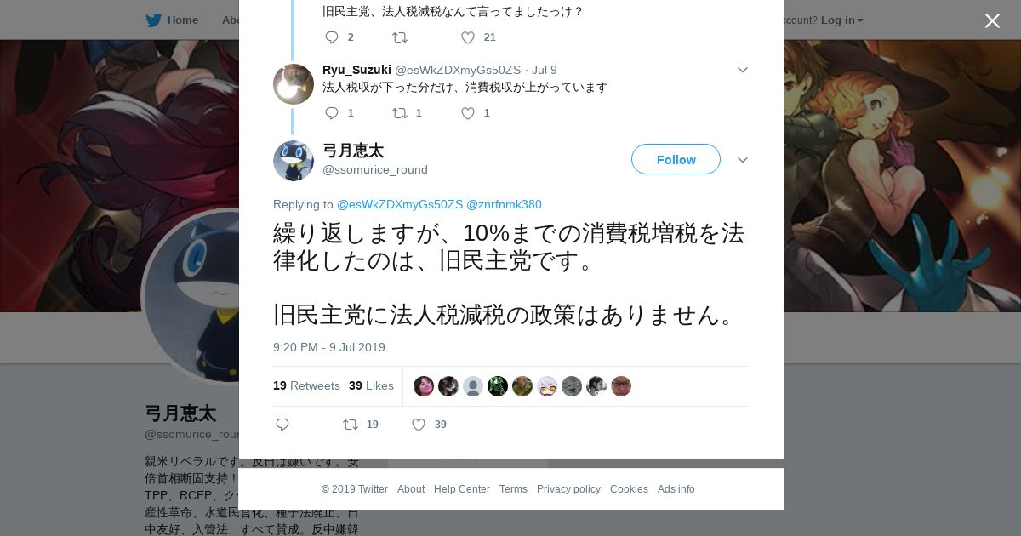Close the tweet overlay with X

click(x=992, y=20)
